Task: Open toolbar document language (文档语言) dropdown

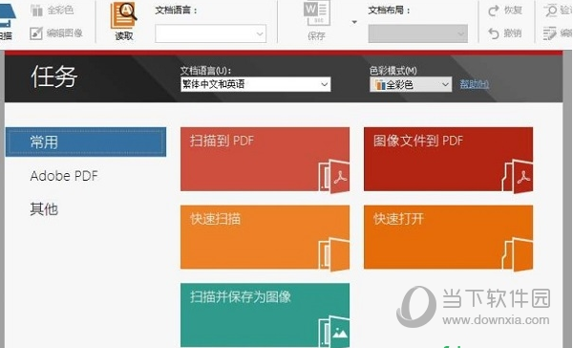Action: (210, 33)
